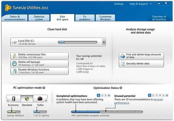Open Settings in the title bar
The height and width of the screenshot is (121, 174).
point(119,4)
